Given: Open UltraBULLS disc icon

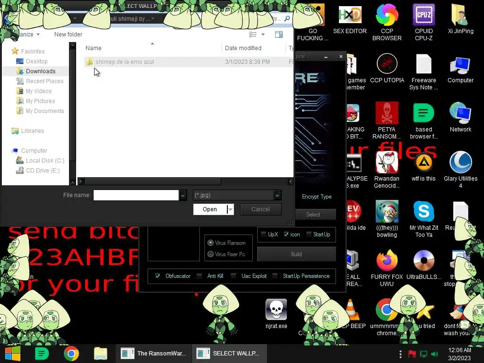Looking at the screenshot, I should tap(423, 265).
